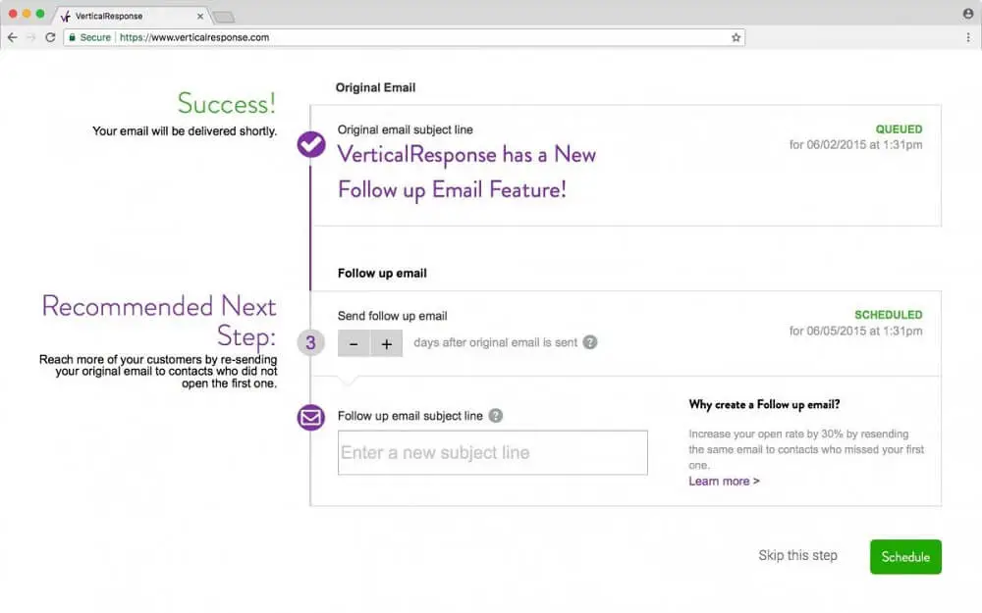The width and height of the screenshot is (982, 613).
Task: Open the Learn more link
Action: [724, 481]
